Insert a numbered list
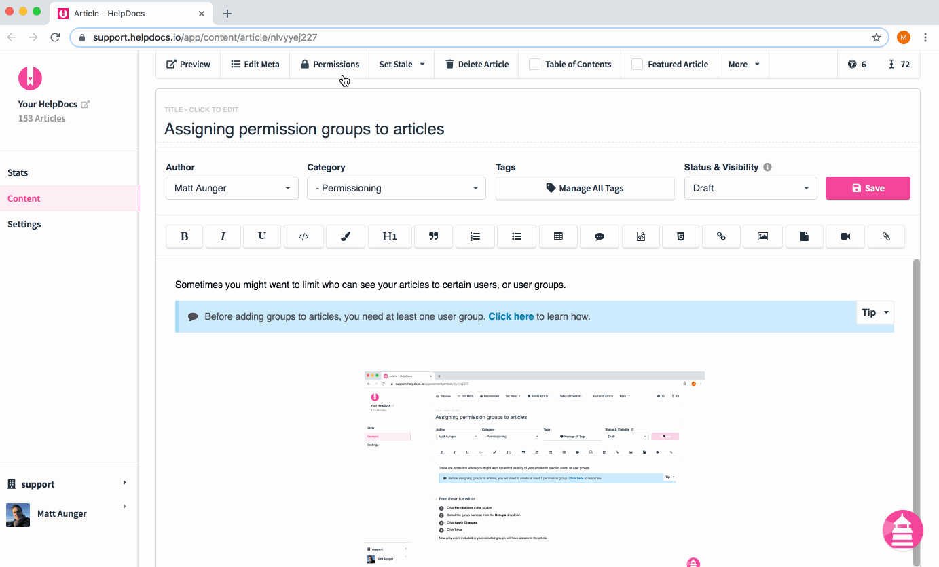The width and height of the screenshot is (939, 567). tap(475, 236)
